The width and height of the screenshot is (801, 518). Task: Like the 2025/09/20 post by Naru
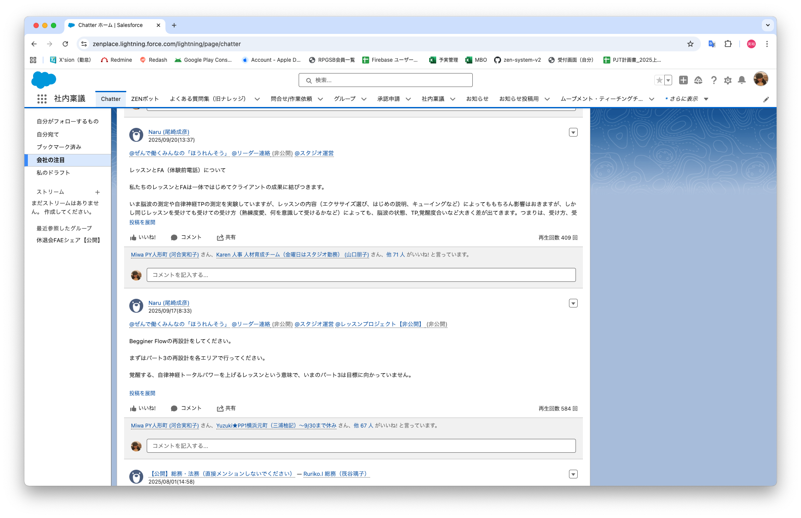pos(143,237)
